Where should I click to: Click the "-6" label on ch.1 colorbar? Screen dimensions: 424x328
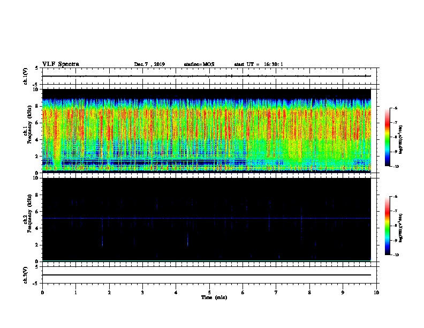click(x=395, y=108)
